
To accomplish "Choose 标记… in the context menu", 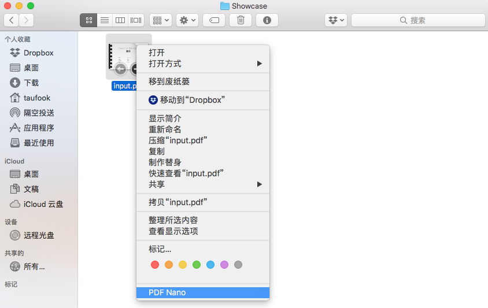I will [203, 249].
